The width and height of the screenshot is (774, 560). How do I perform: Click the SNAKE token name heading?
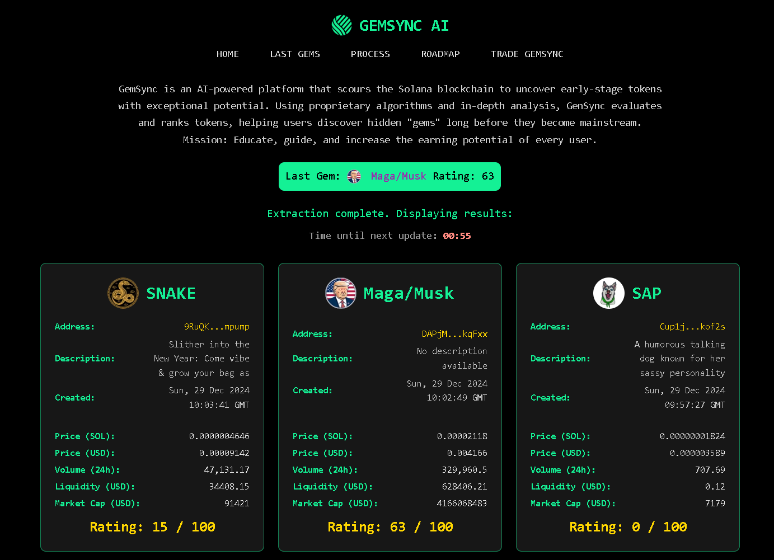[x=171, y=293]
